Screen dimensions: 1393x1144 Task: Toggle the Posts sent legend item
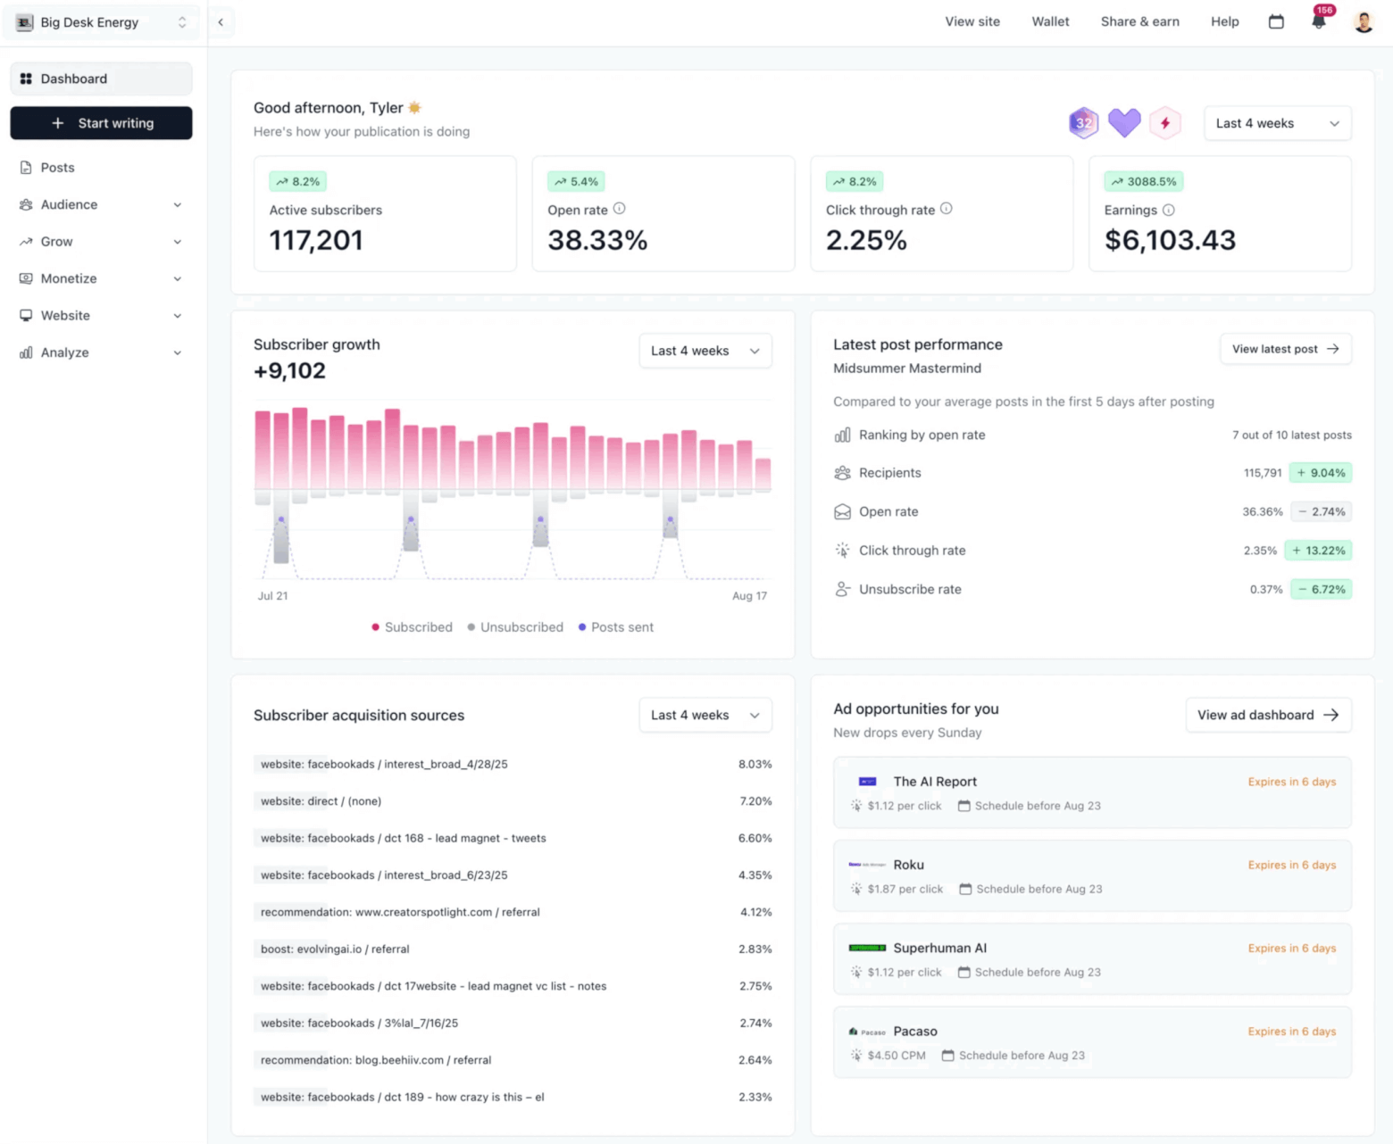(615, 626)
